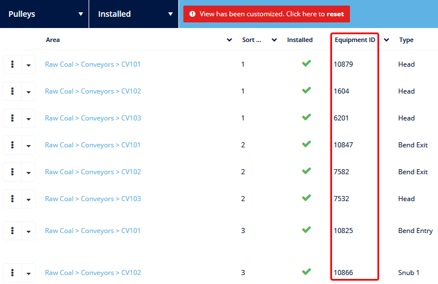
Task: Sort by the Area column header
Action: coord(53,40)
